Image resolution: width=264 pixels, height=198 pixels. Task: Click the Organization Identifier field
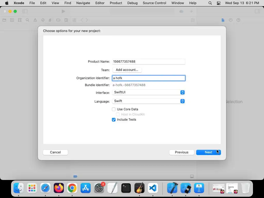pos(149,78)
